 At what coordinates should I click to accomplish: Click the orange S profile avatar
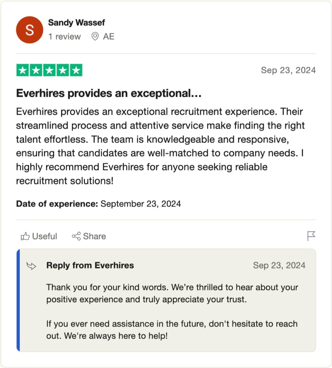(29, 30)
